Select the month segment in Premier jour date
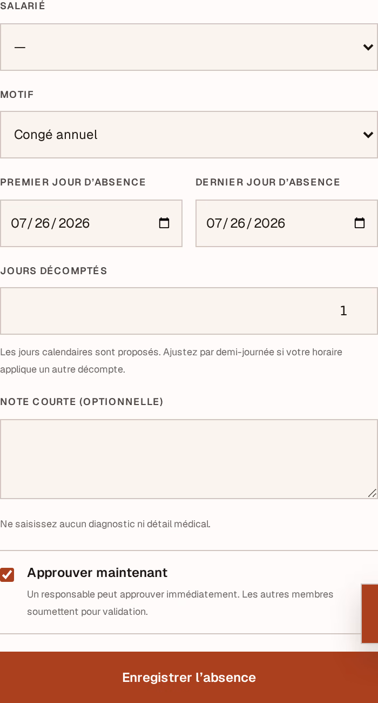 click(18, 223)
